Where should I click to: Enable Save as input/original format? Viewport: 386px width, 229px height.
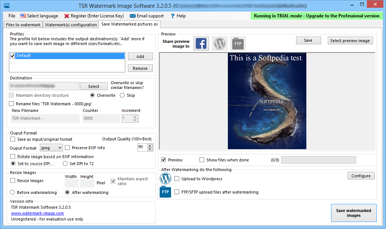(13, 139)
